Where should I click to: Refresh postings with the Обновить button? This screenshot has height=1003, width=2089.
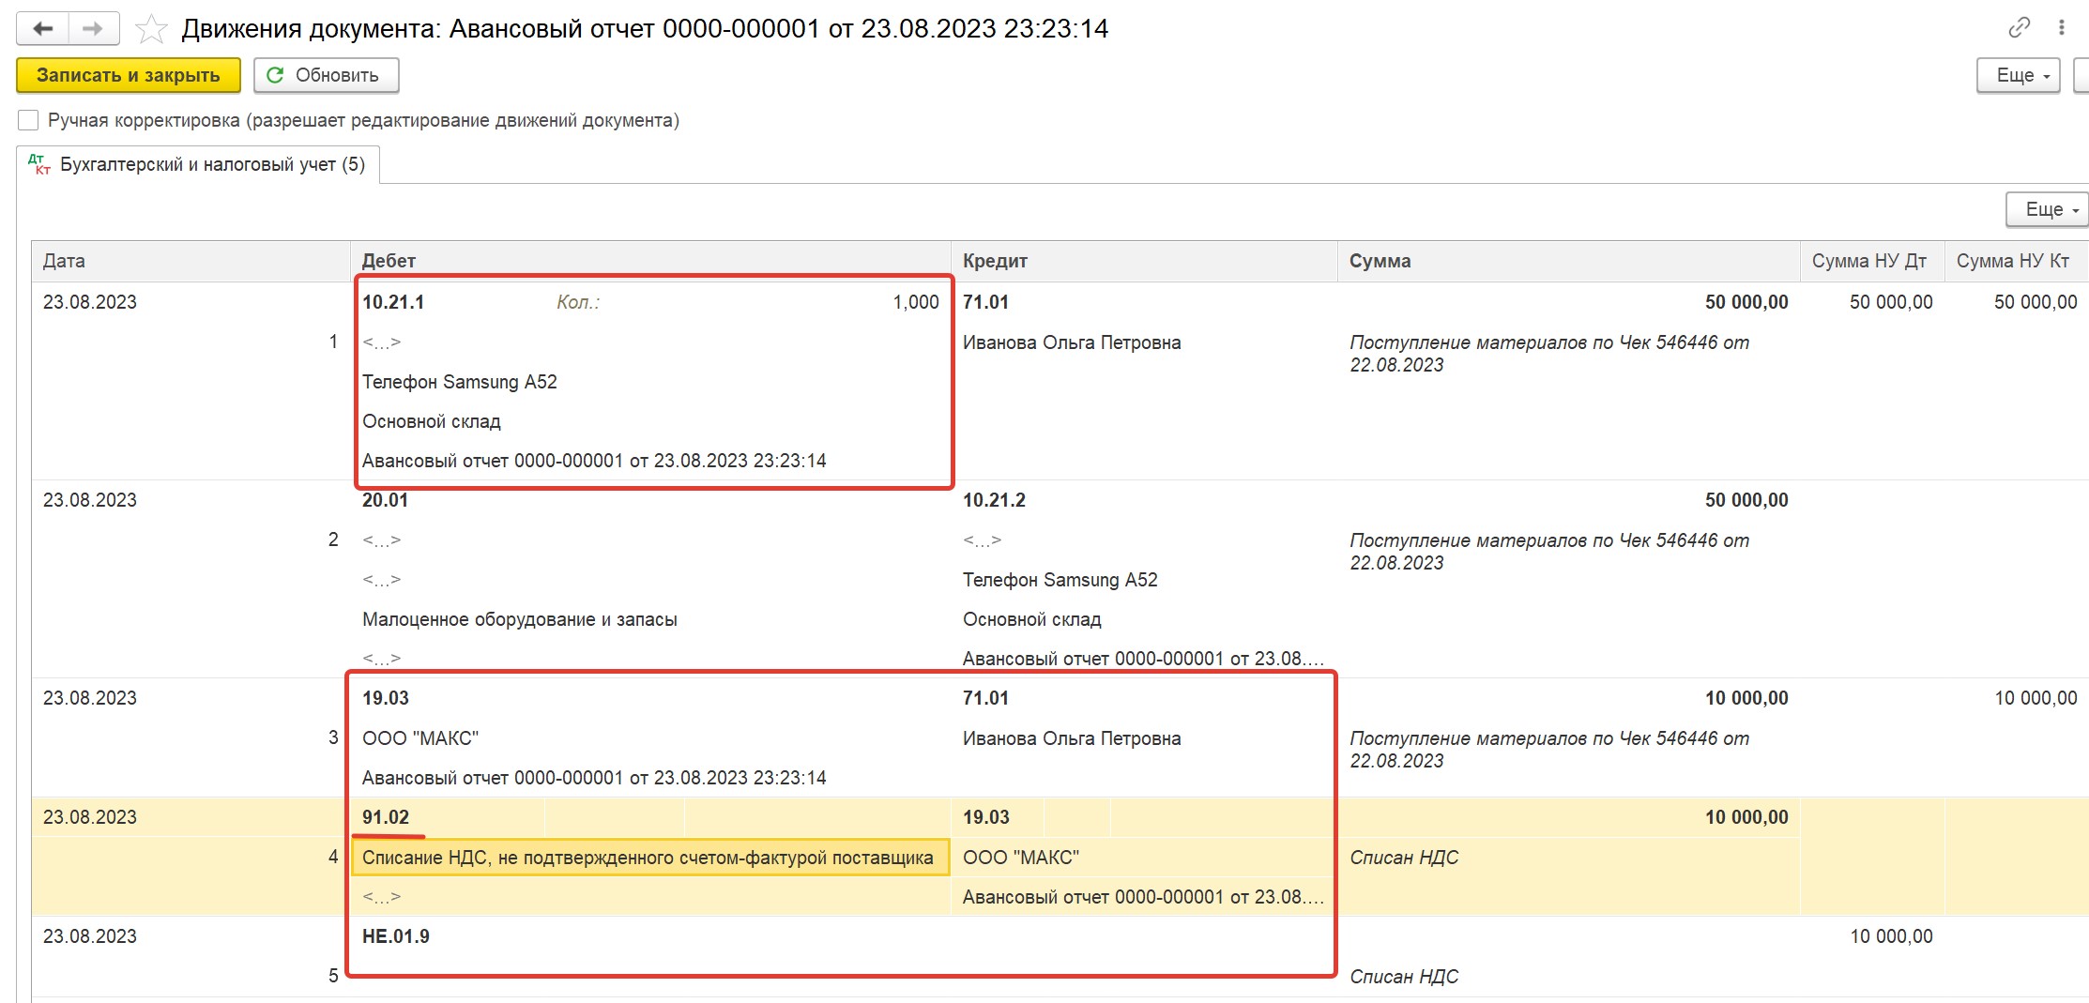[326, 75]
